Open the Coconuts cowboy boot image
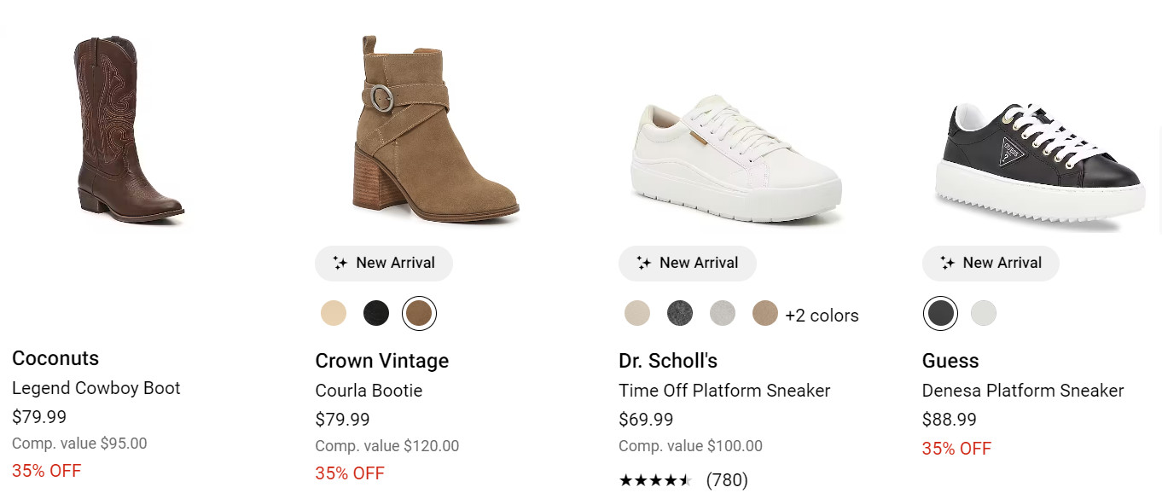The height and width of the screenshot is (493, 1162). 128,130
